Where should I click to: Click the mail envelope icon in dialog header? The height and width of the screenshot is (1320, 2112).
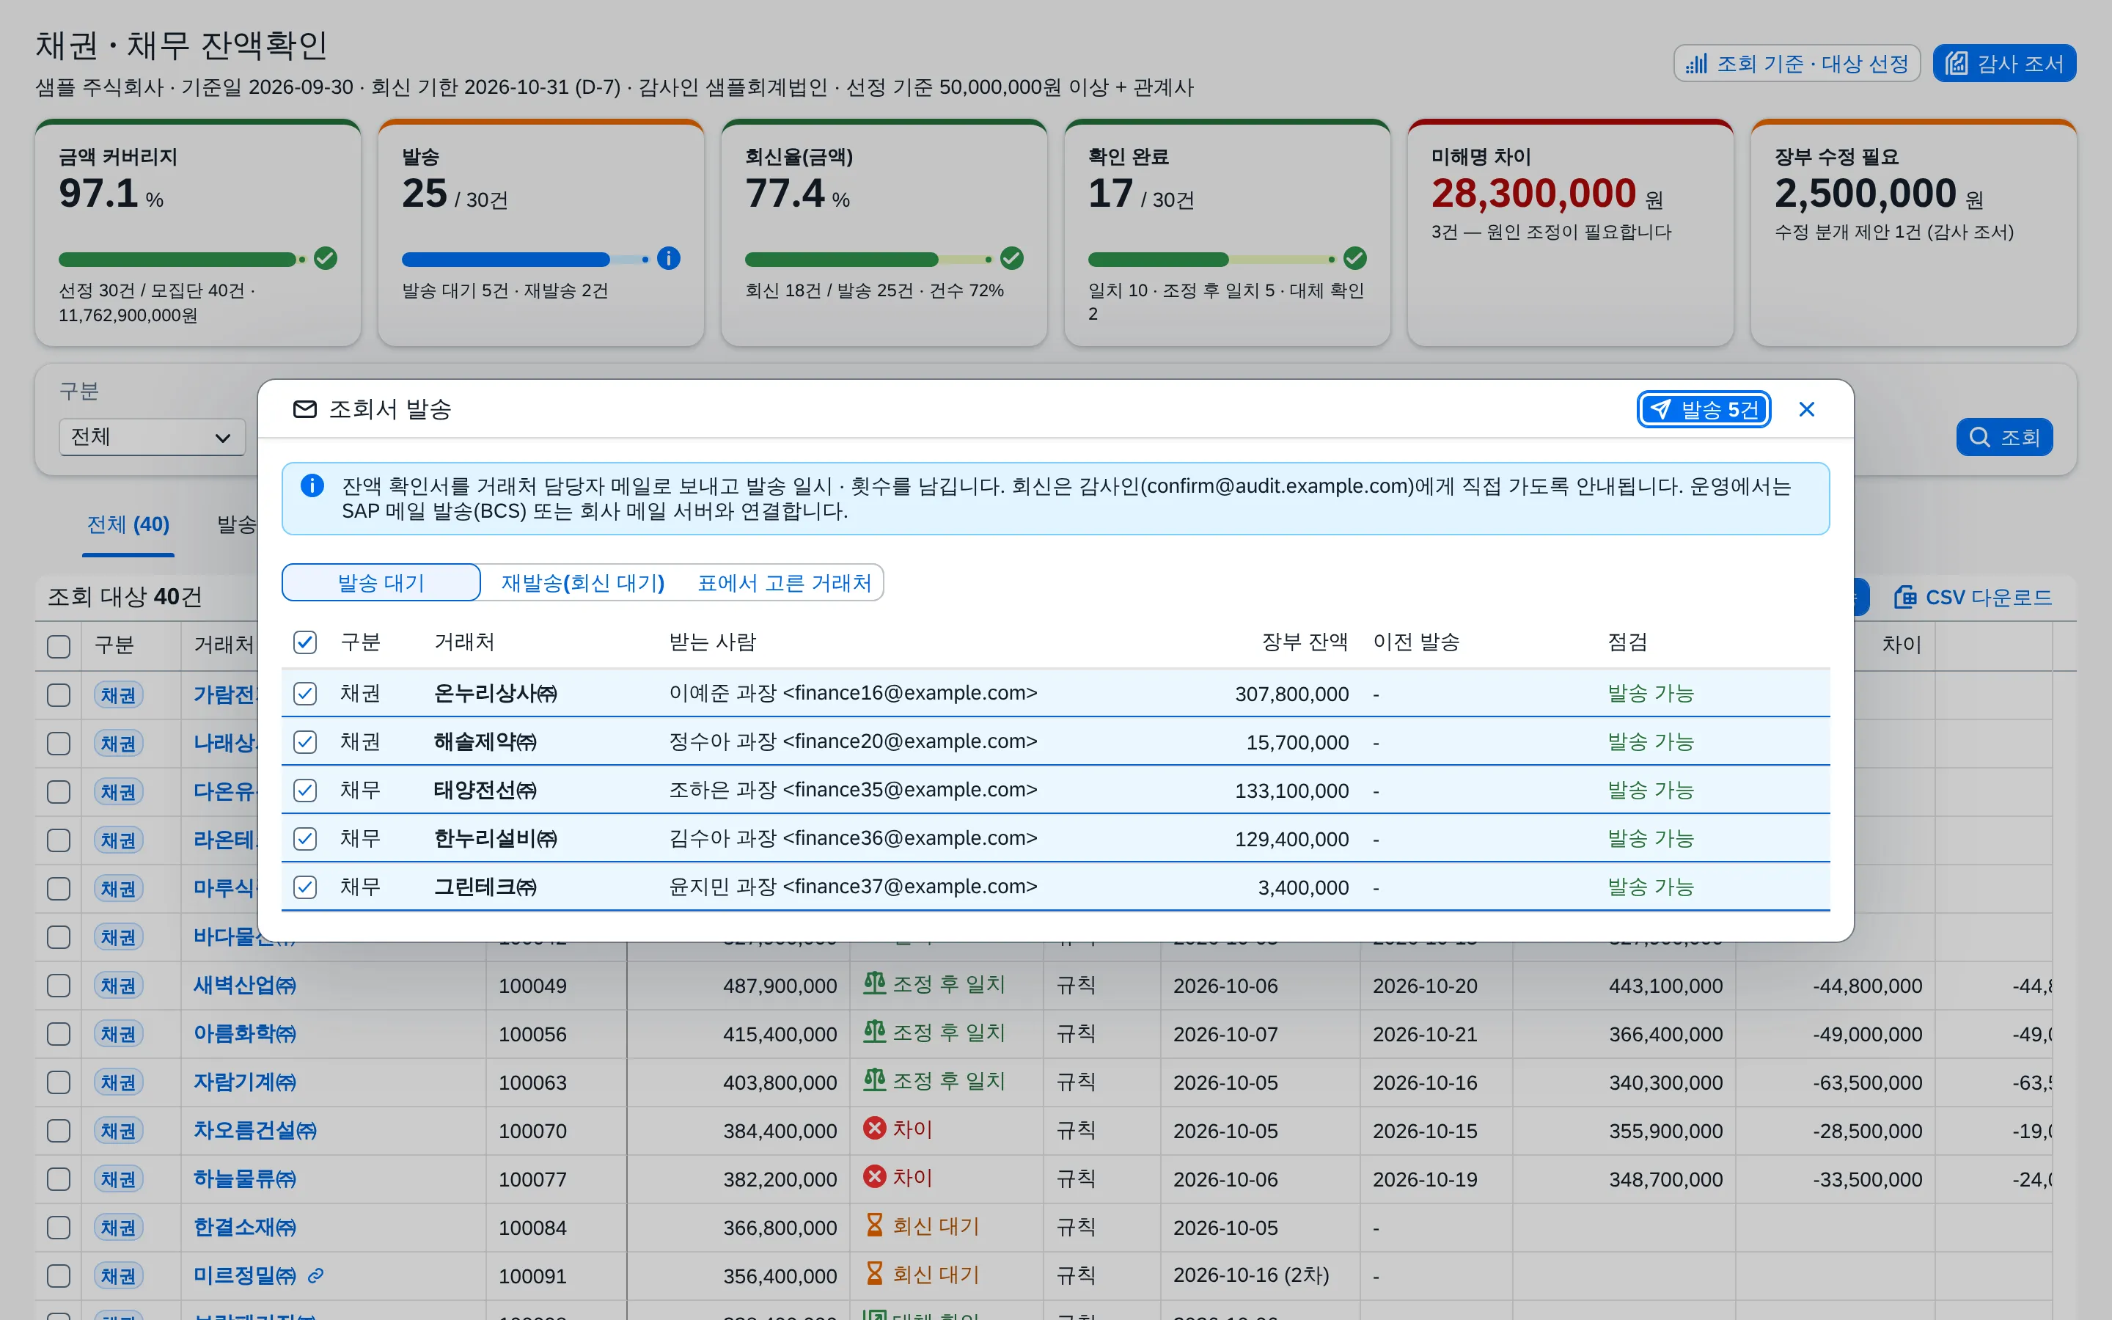(304, 409)
